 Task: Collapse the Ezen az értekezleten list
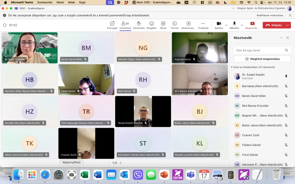tap(232, 67)
